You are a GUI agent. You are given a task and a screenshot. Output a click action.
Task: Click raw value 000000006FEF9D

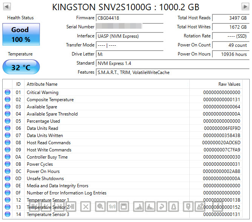[222, 128]
